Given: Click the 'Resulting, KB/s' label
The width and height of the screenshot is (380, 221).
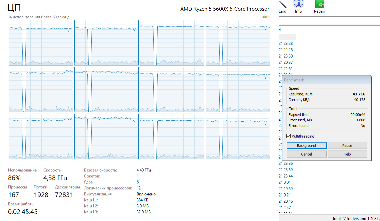Looking at the screenshot, I should pos(300,94).
